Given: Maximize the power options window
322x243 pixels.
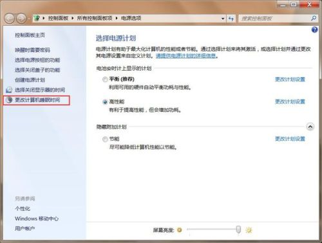Looking at the screenshot, I should point(294,4).
